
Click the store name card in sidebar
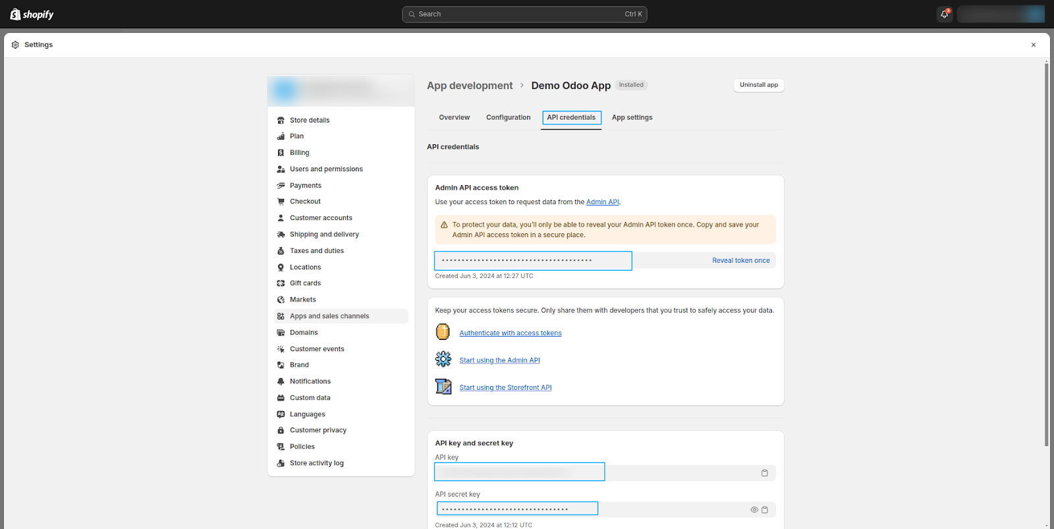click(x=341, y=90)
